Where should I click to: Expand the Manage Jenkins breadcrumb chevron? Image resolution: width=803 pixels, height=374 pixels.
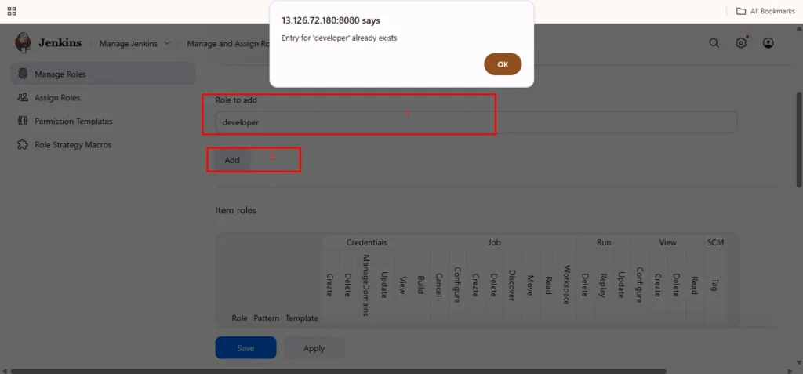pos(167,43)
